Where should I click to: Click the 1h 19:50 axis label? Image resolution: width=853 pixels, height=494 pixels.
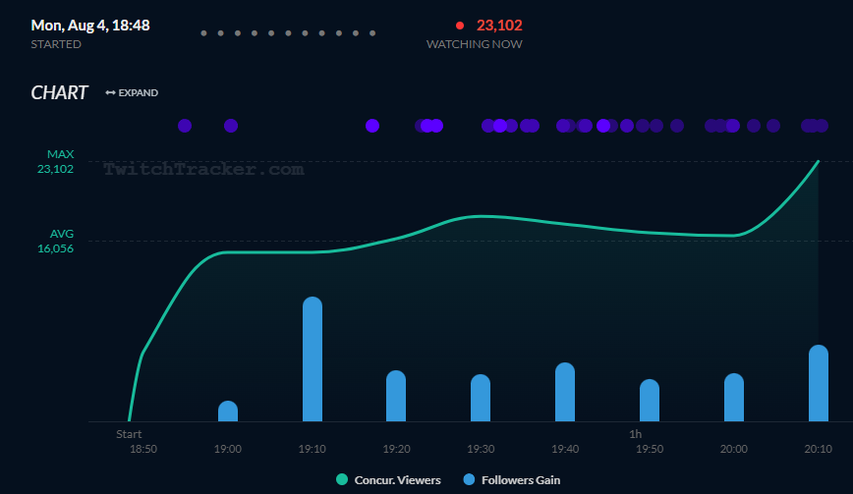(649, 441)
